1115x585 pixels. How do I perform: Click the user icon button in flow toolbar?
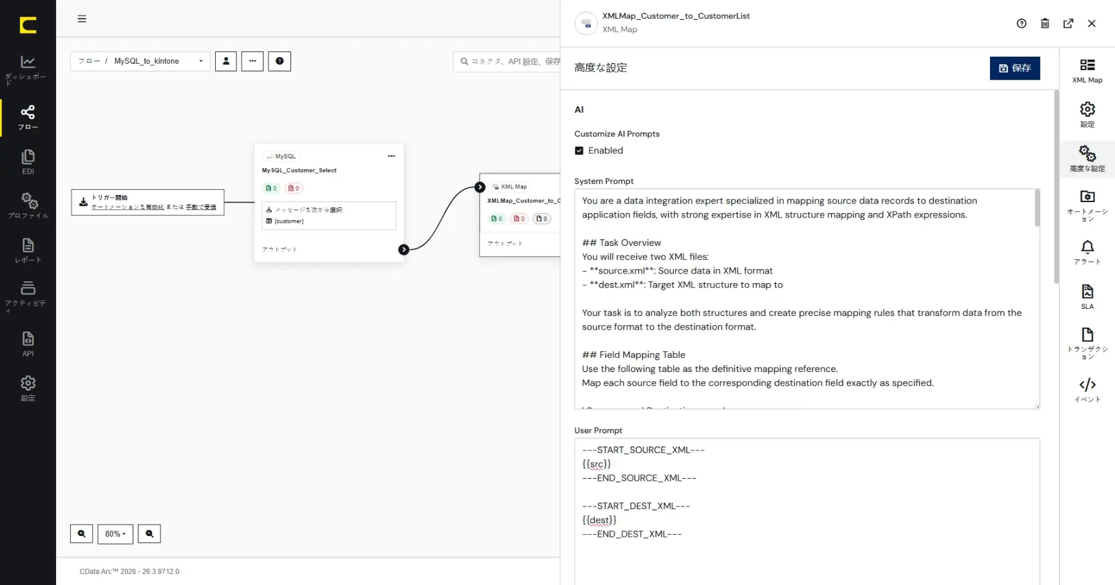[x=226, y=61]
